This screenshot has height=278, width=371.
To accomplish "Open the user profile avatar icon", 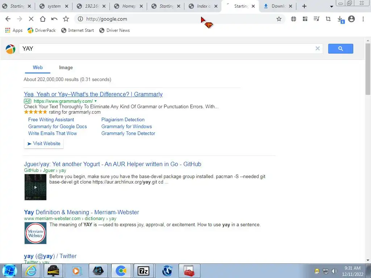I will [x=351, y=19].
